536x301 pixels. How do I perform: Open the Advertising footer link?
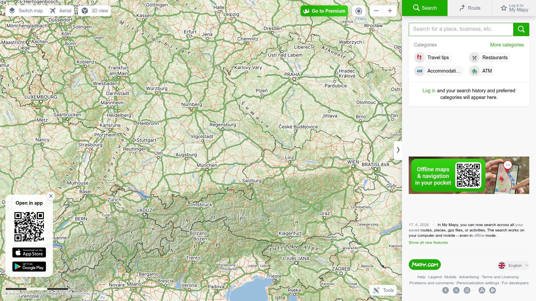coord(469,277)
